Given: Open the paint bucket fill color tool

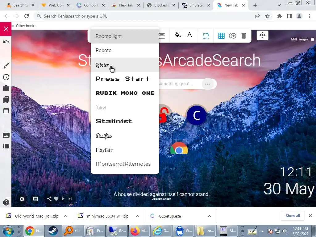Looking at the screenshot, I should point(177,35).
